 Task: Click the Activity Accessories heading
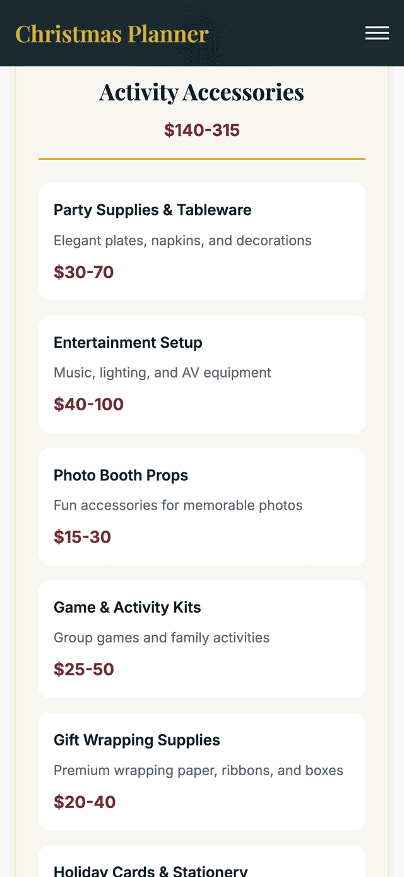click(x=201, y=91)
